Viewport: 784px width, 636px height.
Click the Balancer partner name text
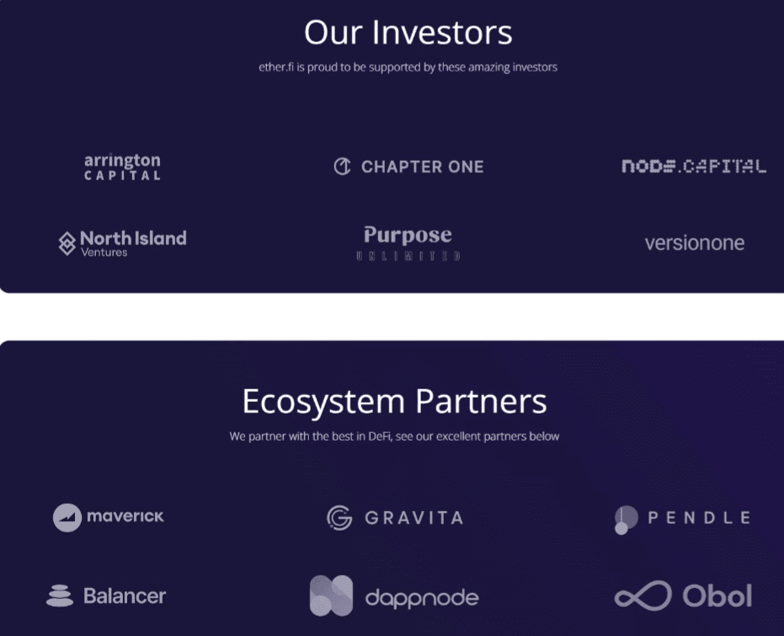point(125,596)
